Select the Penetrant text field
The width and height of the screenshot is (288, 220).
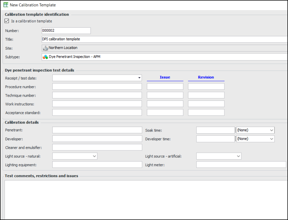[97, 130]
